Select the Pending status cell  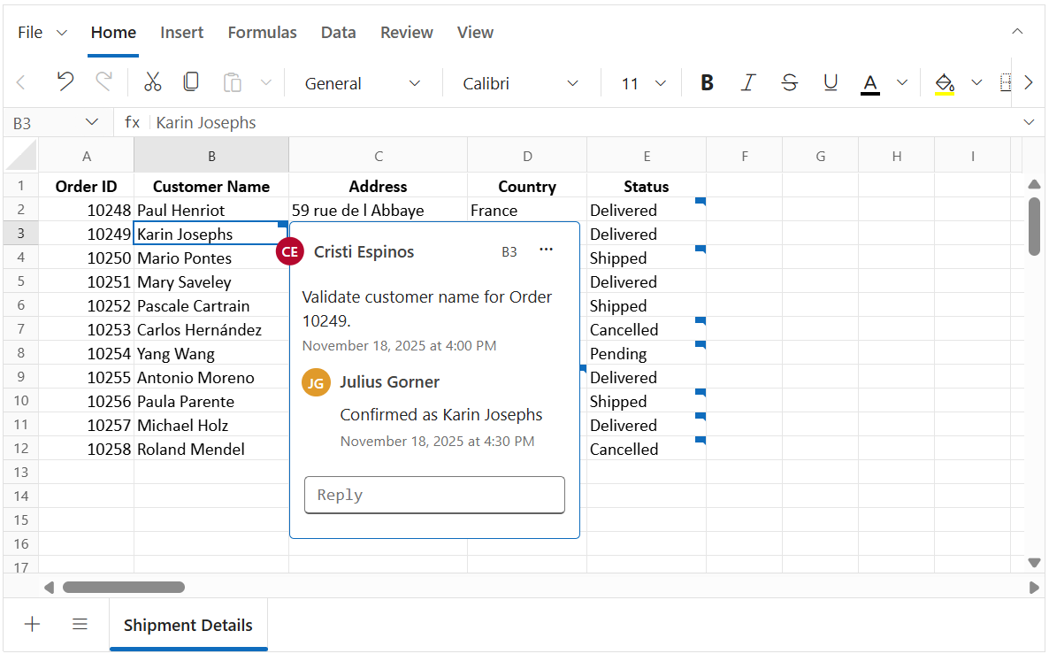tap(647, 353)
